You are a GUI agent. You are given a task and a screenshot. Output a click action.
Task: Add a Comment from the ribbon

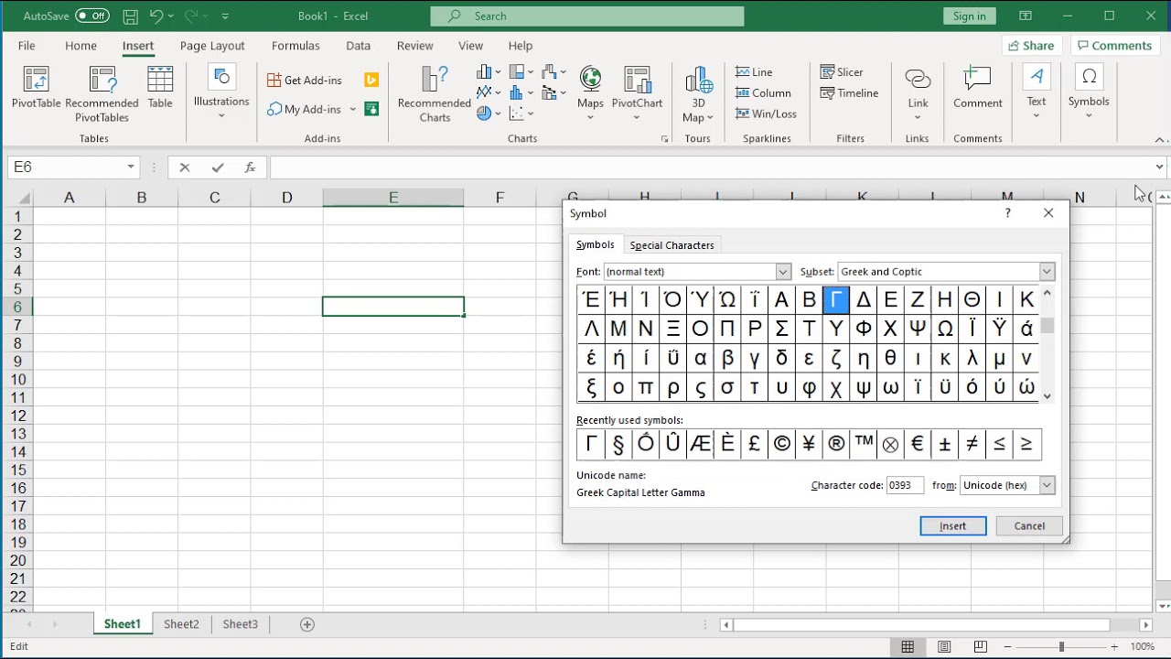click(x=978, y=89)
